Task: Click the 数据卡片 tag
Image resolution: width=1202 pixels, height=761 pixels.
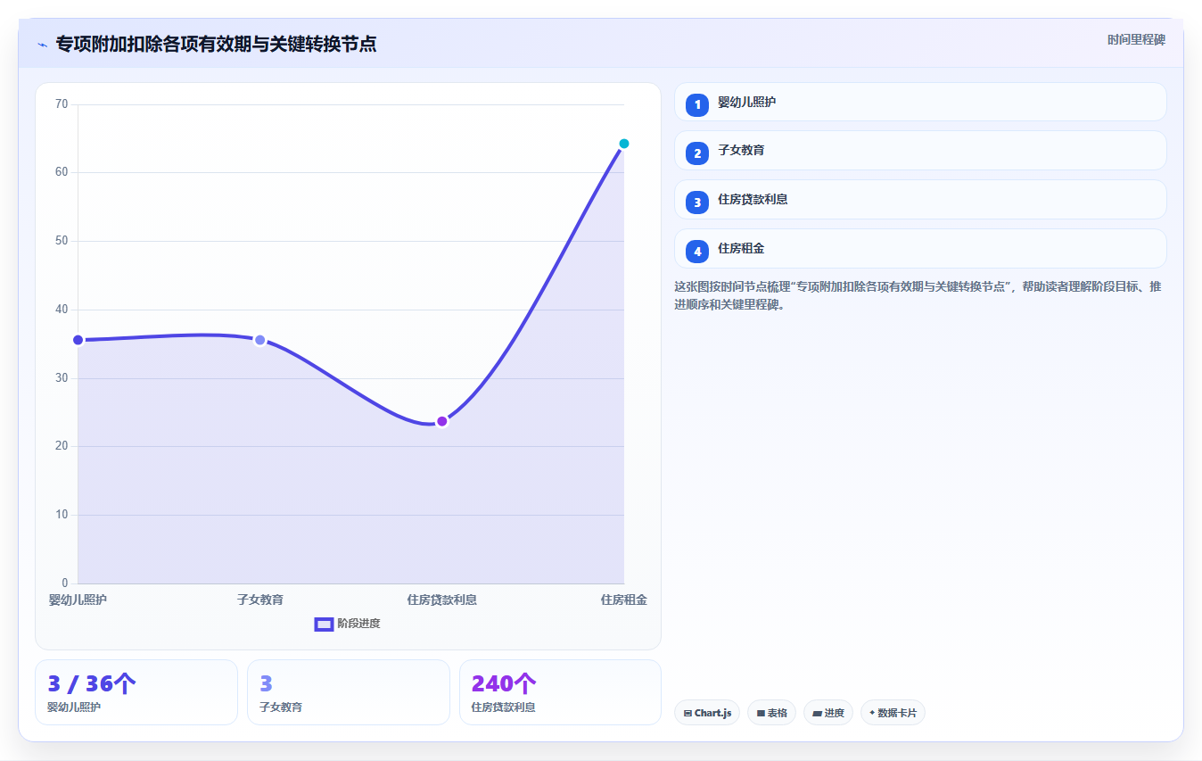Action: tap(893, 713)
